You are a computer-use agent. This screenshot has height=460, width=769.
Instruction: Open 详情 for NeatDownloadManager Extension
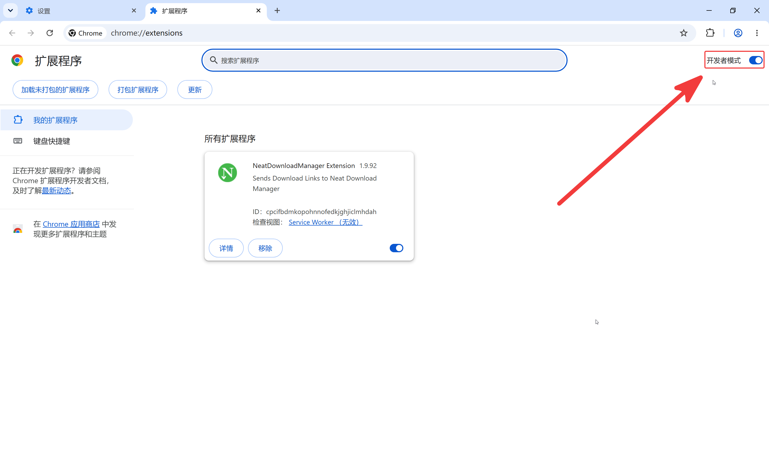point(226,248)
